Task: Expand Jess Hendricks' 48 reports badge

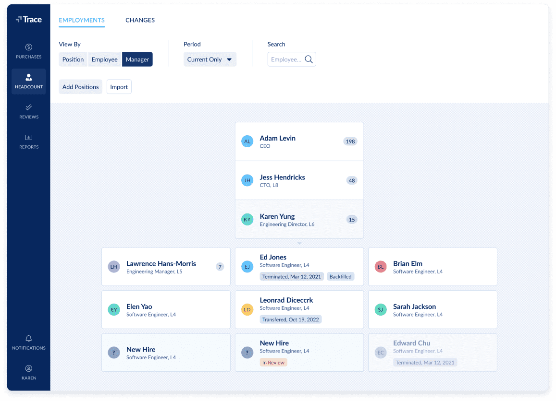Action: (352, 180)
